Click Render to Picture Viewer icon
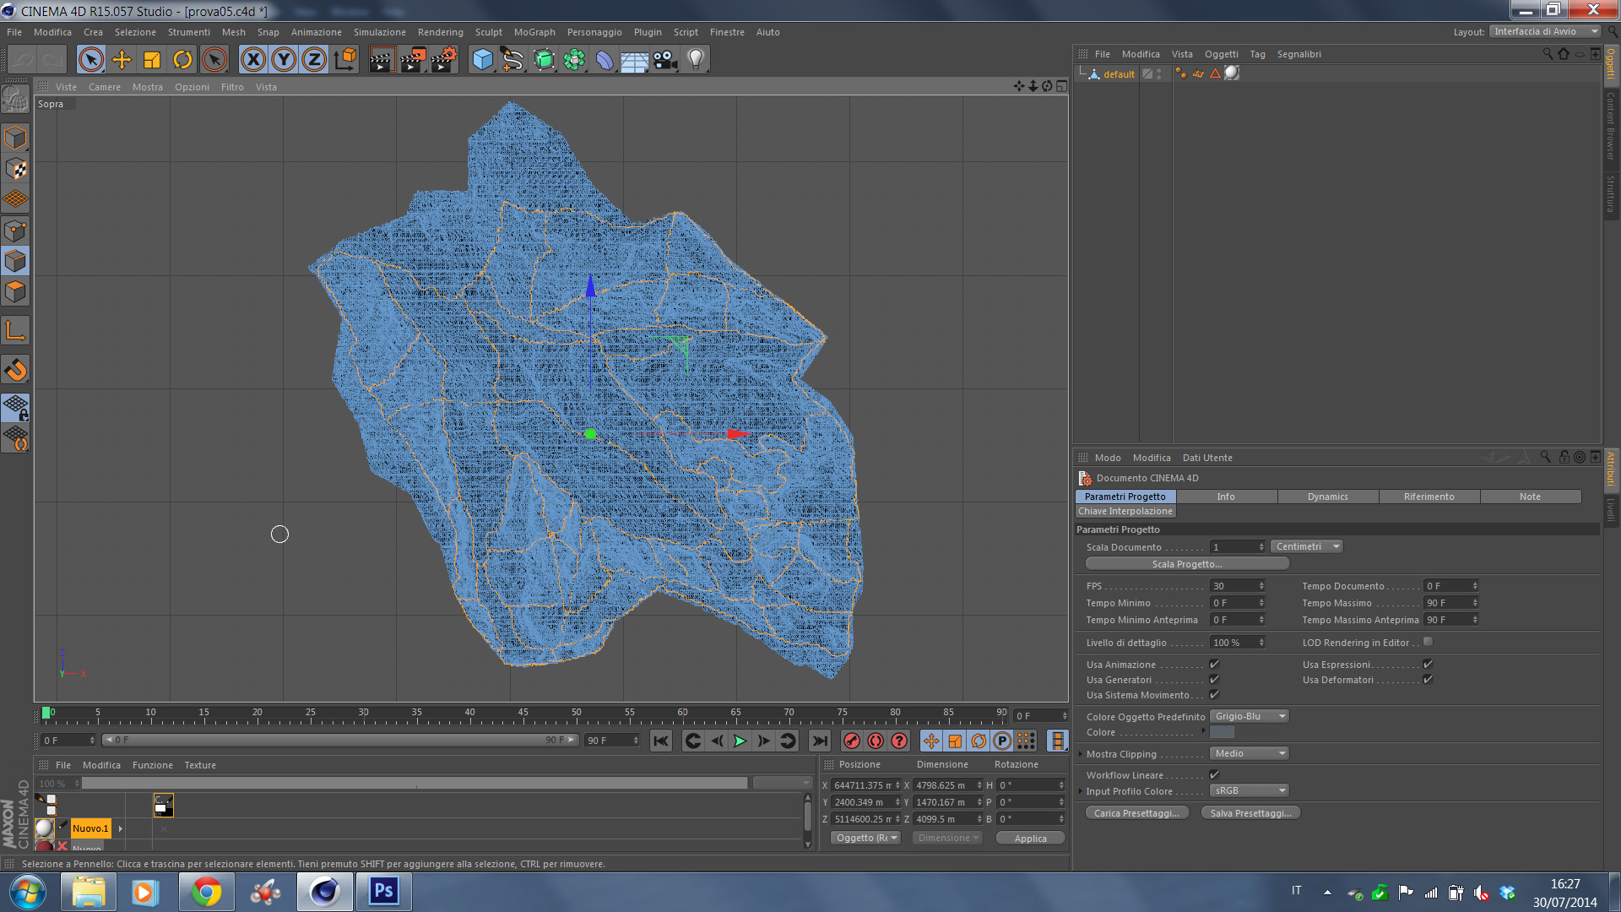The height and width of the screenshot is (912, 1621). pos(412,60)
